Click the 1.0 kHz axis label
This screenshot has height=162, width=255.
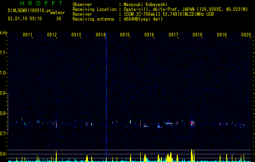(x=3, y=73)
